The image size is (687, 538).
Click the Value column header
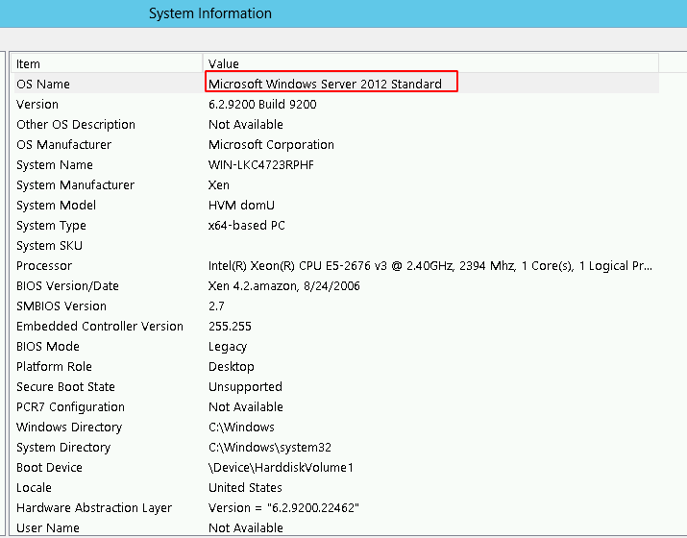224,63
